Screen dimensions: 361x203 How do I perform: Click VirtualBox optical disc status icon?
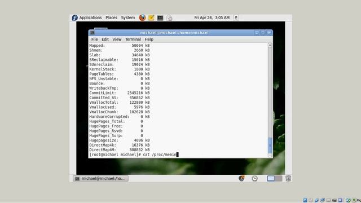pyautogui.click(x=311, y=200)
